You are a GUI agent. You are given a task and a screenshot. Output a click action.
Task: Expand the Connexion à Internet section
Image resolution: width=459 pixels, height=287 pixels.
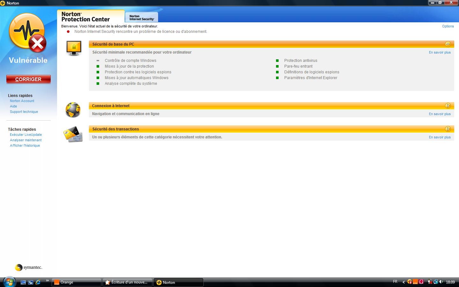(x=448, y=106)
